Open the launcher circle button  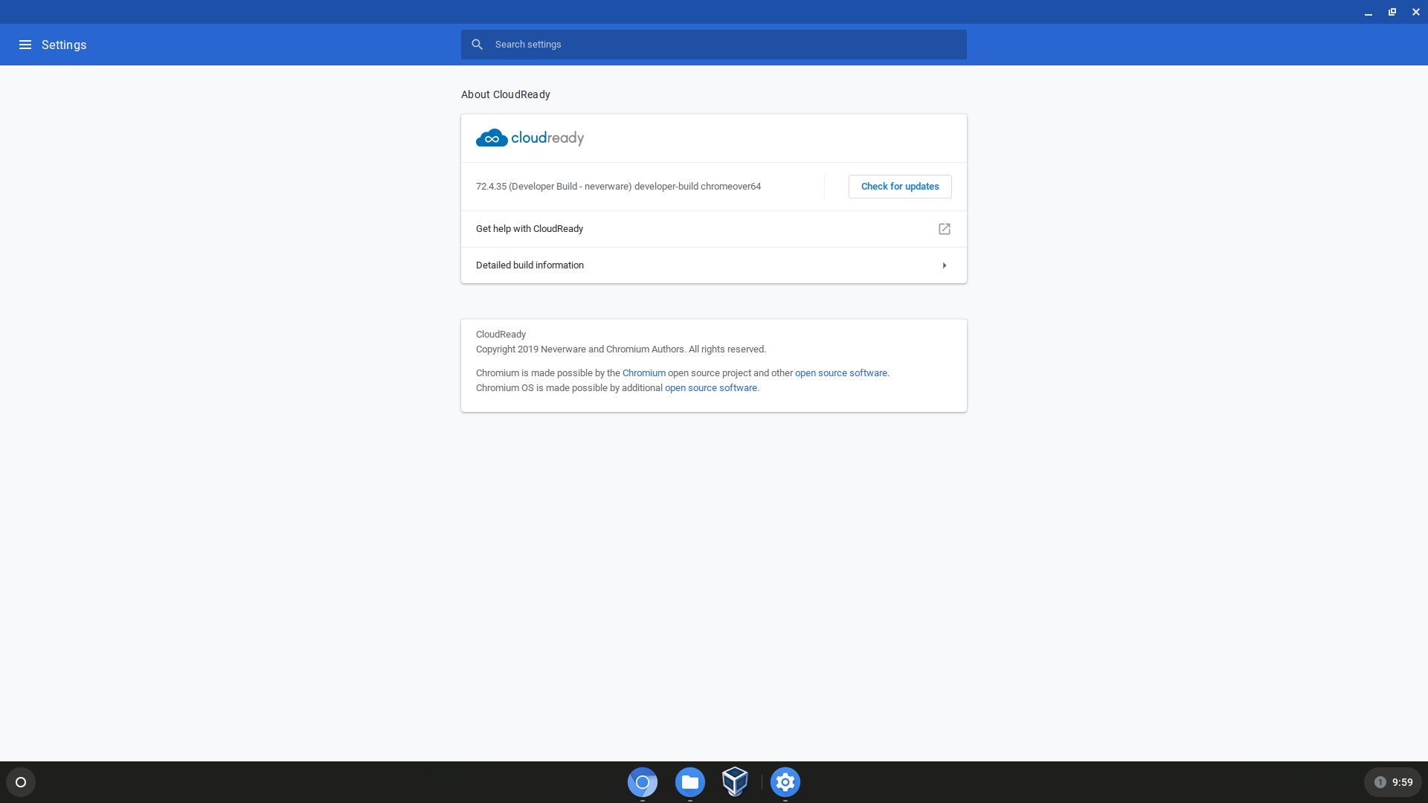tap(21, 782)
